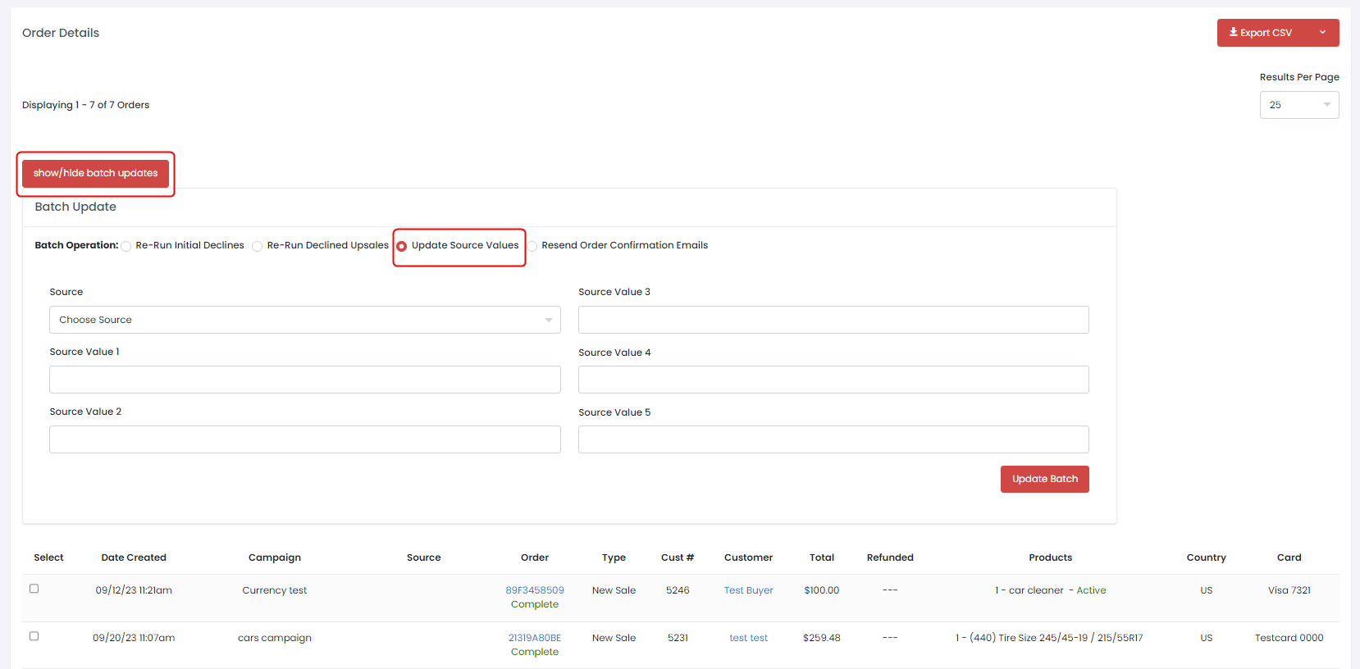The width and height of the screenshot is (1360, 669).
Task: Open the Results Per Page dropdown
Action: click(x=1298, y=105)
